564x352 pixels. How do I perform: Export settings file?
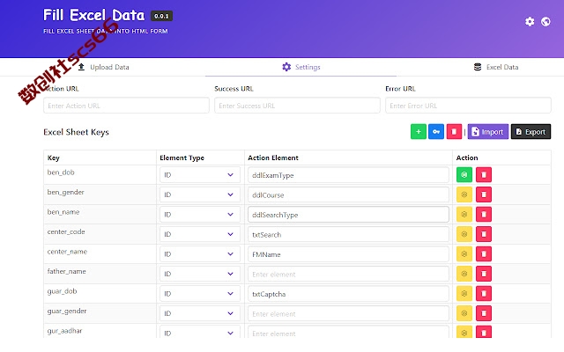coord(531,132)
